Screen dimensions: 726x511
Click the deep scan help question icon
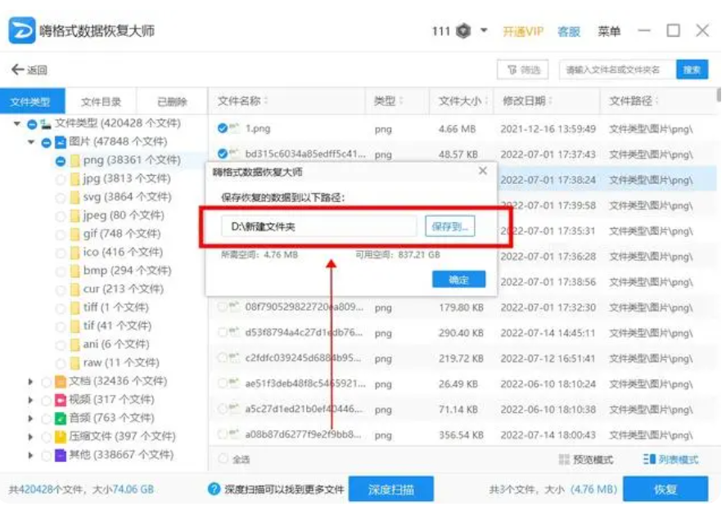214,489
